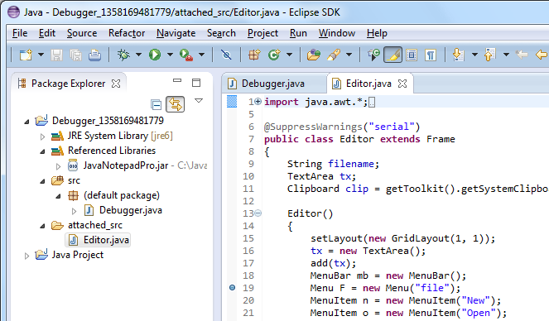Open the Window menu

point(337,33)
